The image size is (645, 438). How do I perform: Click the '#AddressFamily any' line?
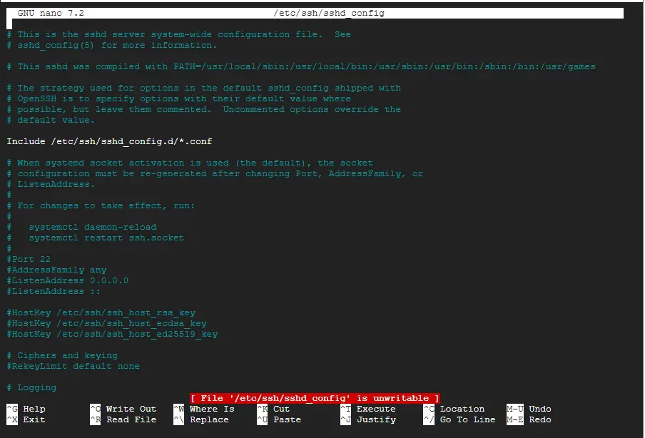click(x=56, y=270)
